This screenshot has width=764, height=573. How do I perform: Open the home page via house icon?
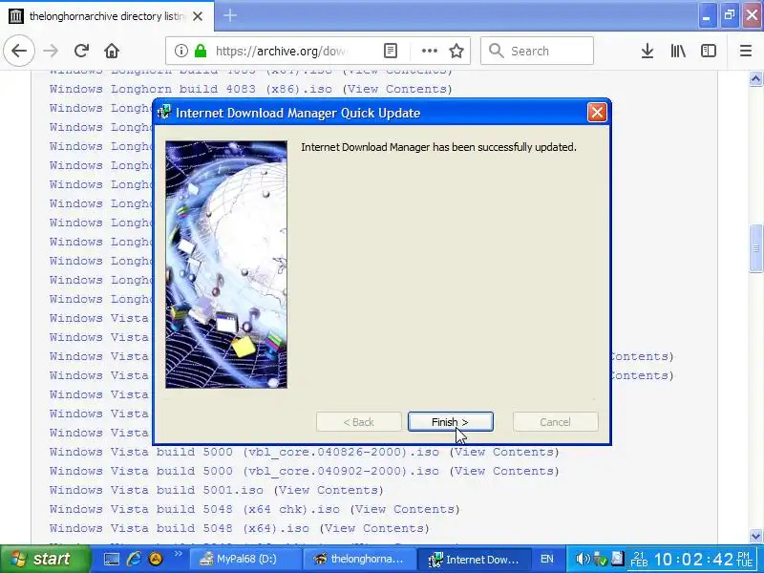(x=112, y=51)
